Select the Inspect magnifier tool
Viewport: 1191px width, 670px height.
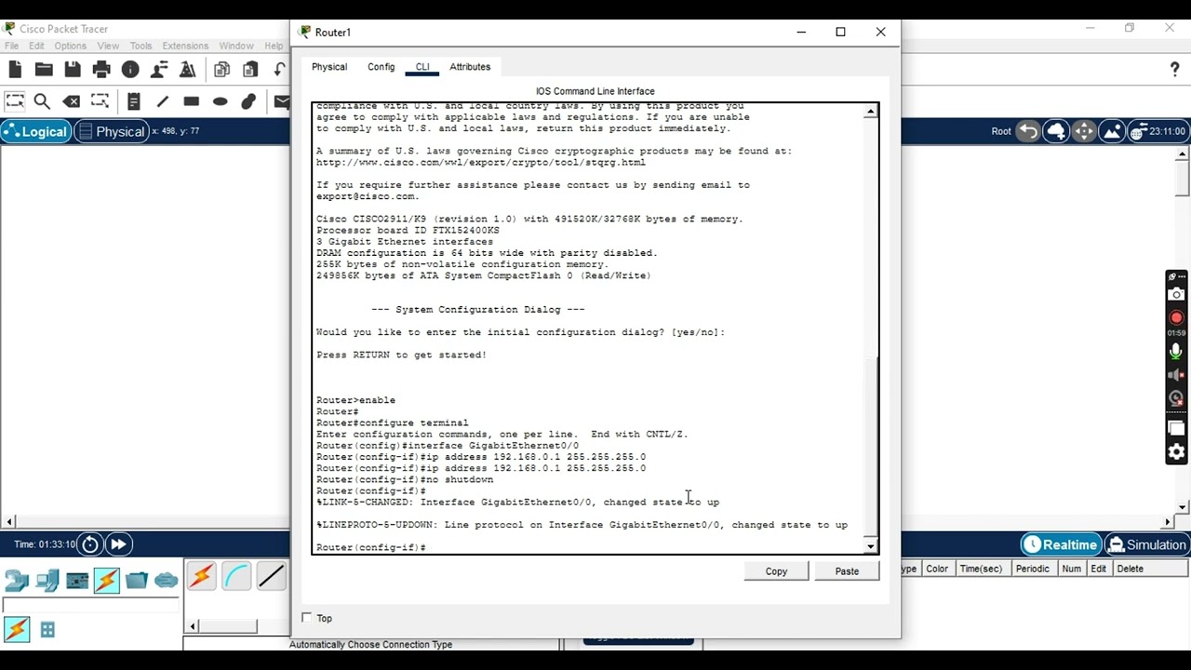(x=42, y=101)
